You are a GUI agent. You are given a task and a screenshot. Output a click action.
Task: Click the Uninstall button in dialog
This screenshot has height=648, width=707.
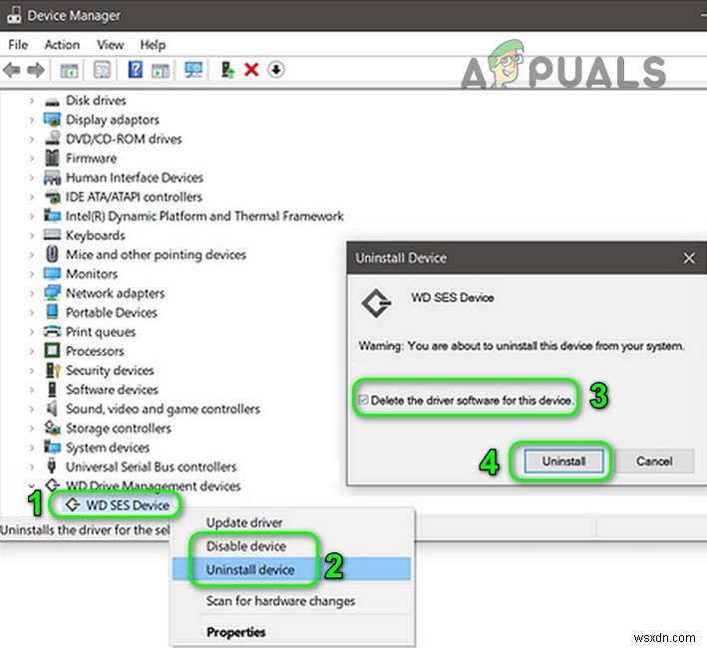pyautogui.click(x=563, y=461)
